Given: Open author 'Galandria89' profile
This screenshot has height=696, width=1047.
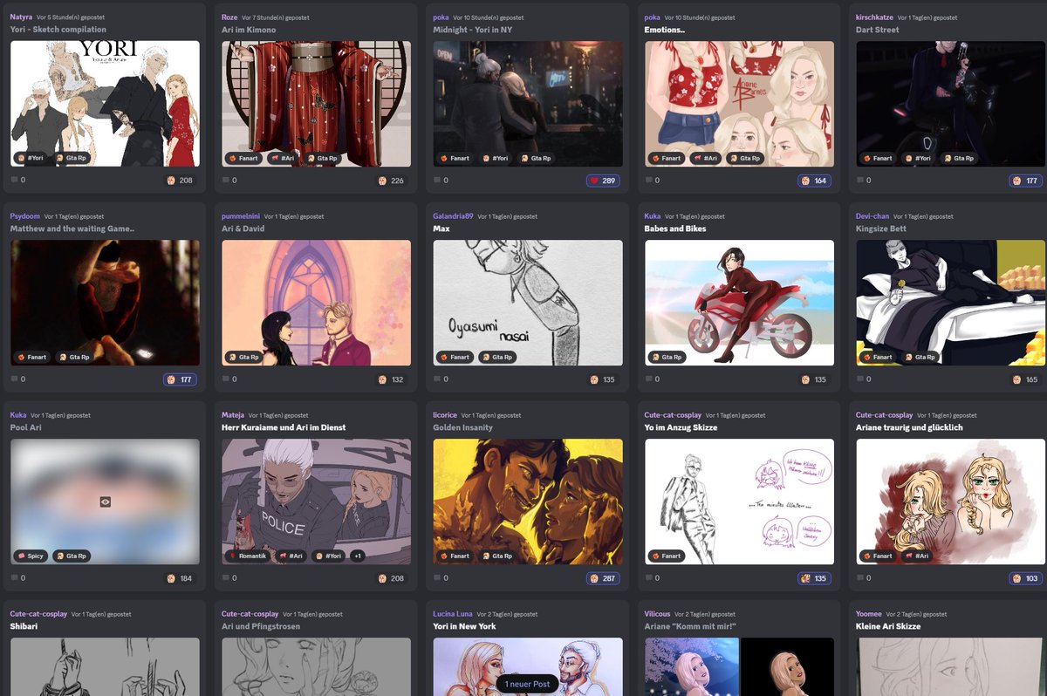Looking at the screenshot, I should (x=453, y=216).
